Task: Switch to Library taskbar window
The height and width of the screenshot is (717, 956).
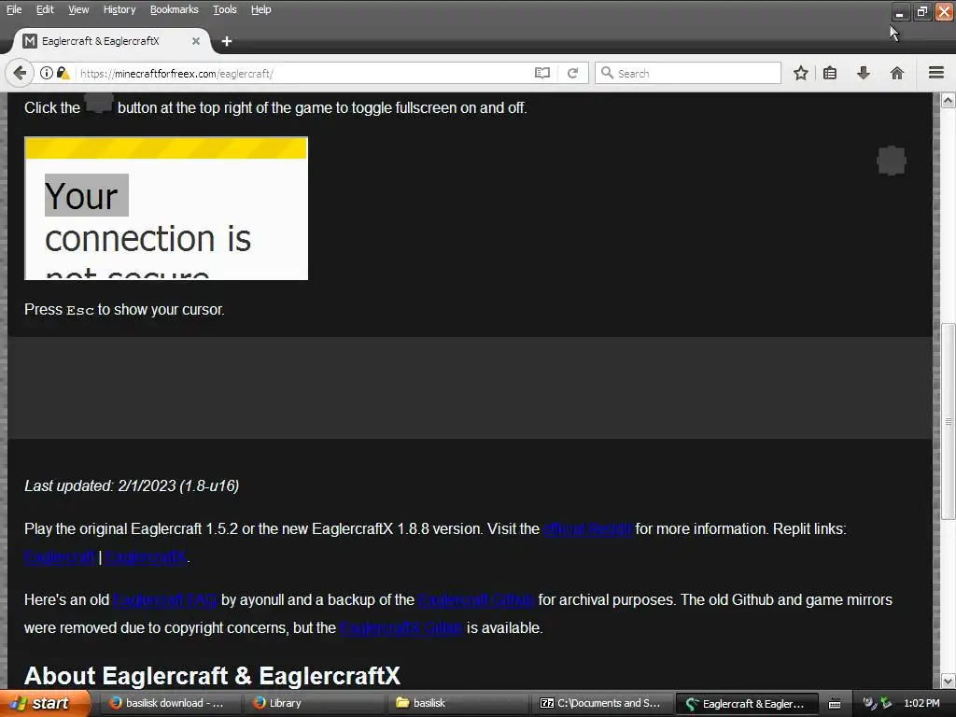Action: 312,703
